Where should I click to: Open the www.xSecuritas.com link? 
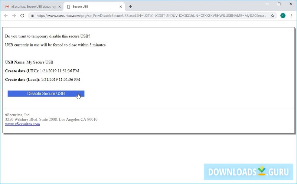coord(22,124)
